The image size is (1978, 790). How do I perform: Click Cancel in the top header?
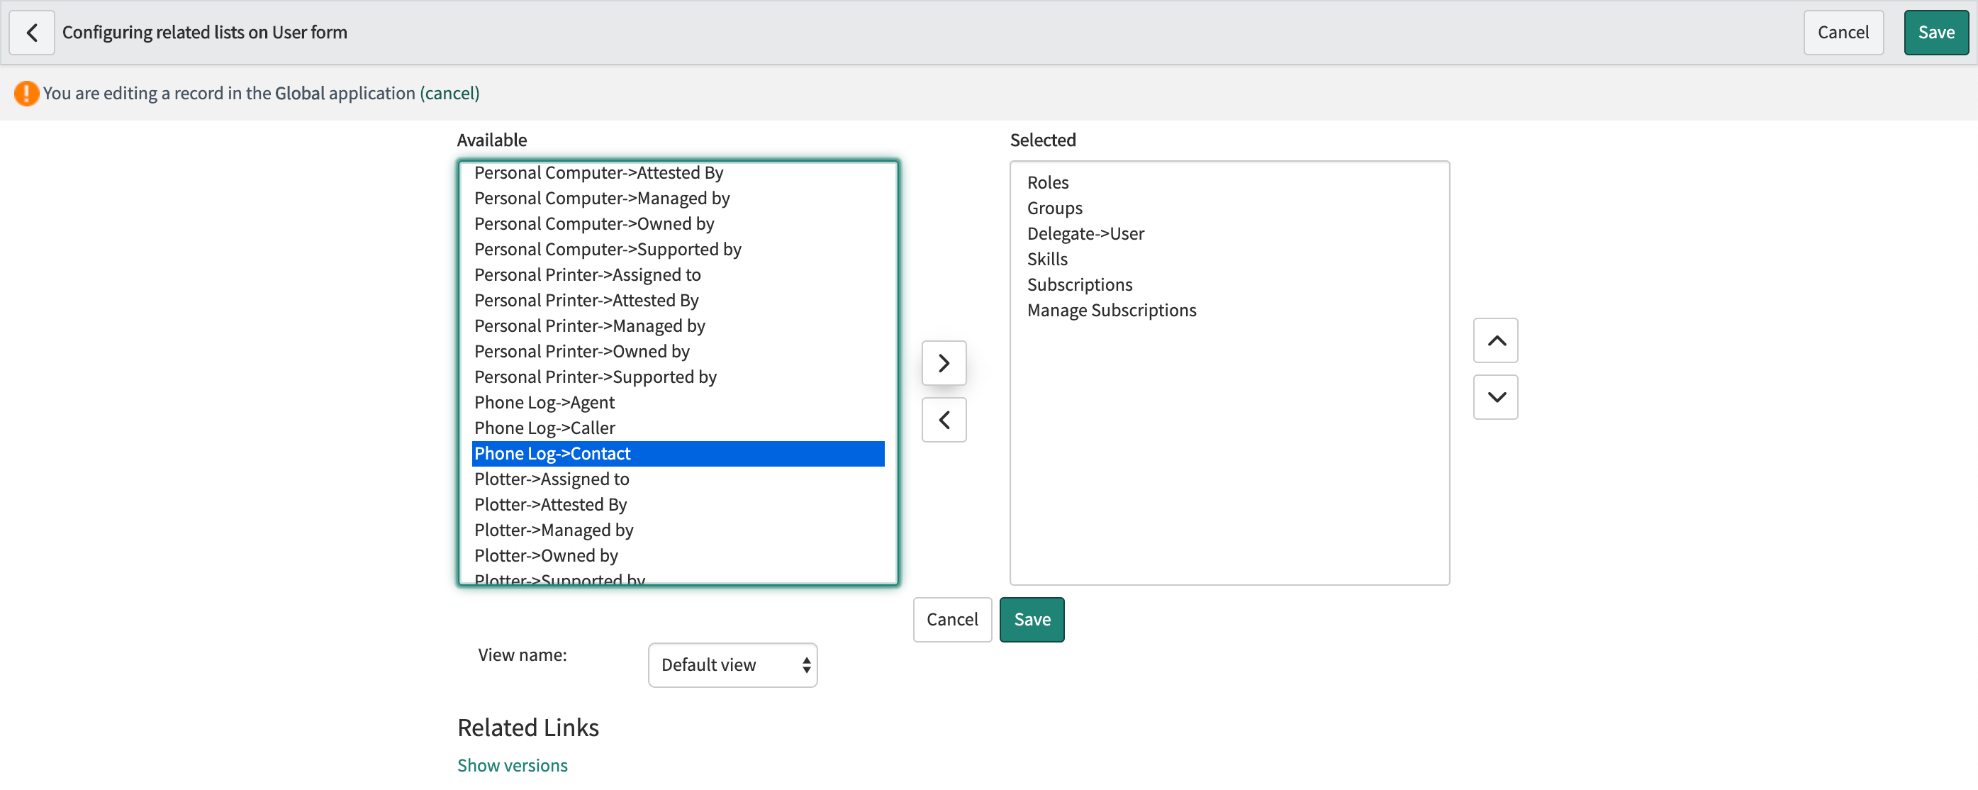click(1843, 32)
